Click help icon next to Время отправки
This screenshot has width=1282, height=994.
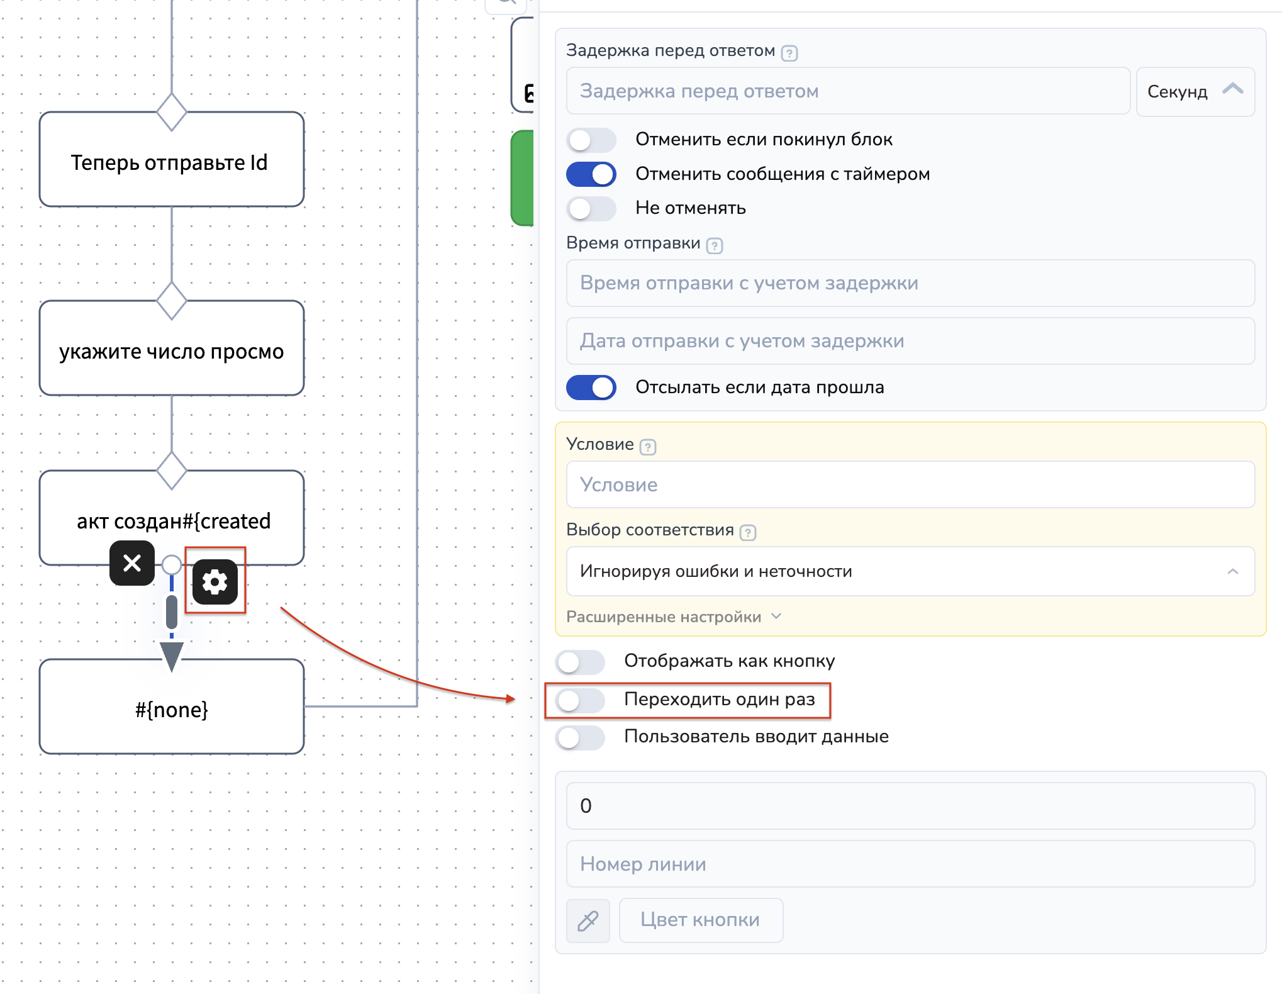[714, 245]
